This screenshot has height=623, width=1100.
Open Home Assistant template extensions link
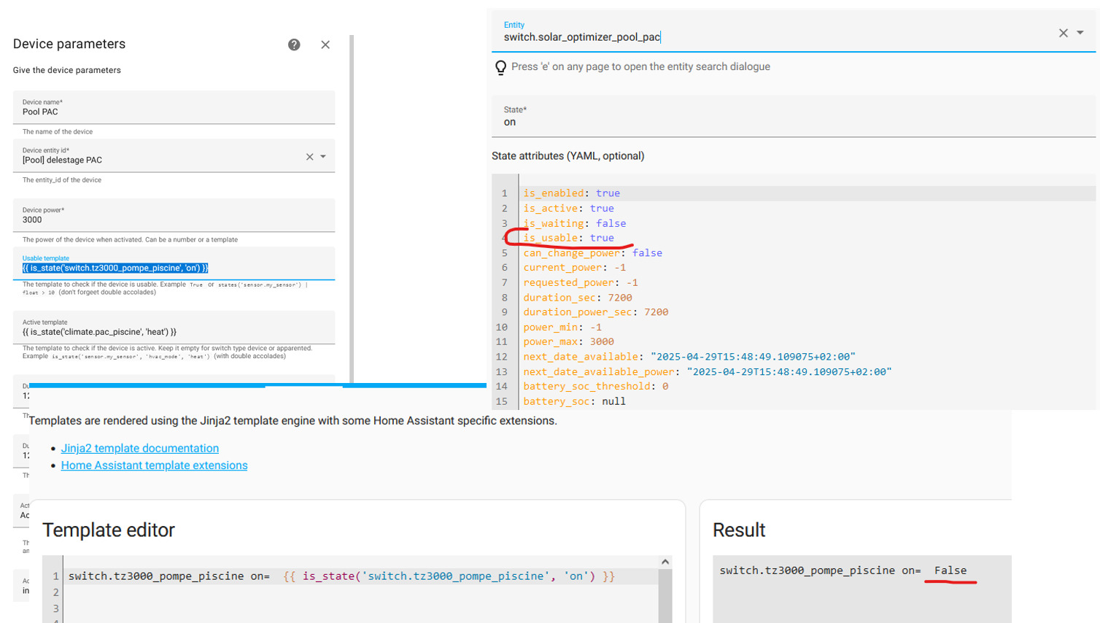click(x=154, y=465)
